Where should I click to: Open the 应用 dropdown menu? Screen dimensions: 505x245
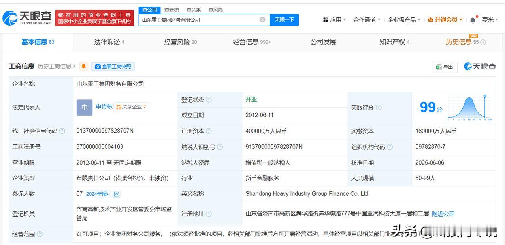334,20
